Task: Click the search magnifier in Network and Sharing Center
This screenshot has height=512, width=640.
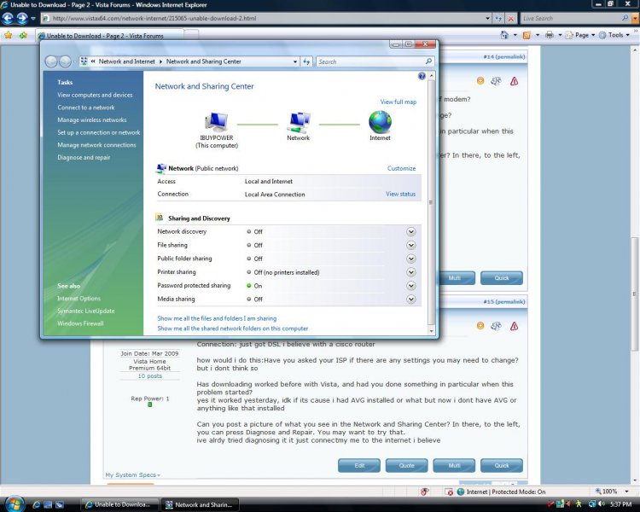Action: [x=428, y=61]
